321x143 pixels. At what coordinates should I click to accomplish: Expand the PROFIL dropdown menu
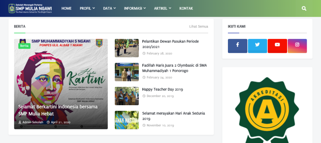(x=87, y=9)
